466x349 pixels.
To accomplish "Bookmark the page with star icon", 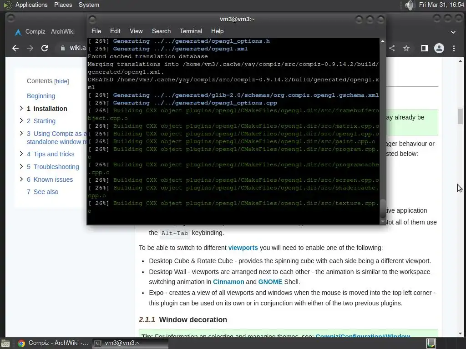I will coord(406,48).
